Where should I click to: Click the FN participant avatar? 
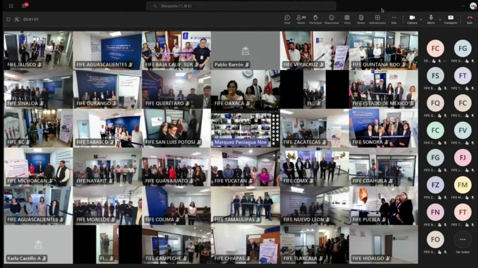[435, 212]
